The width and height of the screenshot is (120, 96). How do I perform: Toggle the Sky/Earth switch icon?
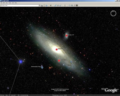77,5
